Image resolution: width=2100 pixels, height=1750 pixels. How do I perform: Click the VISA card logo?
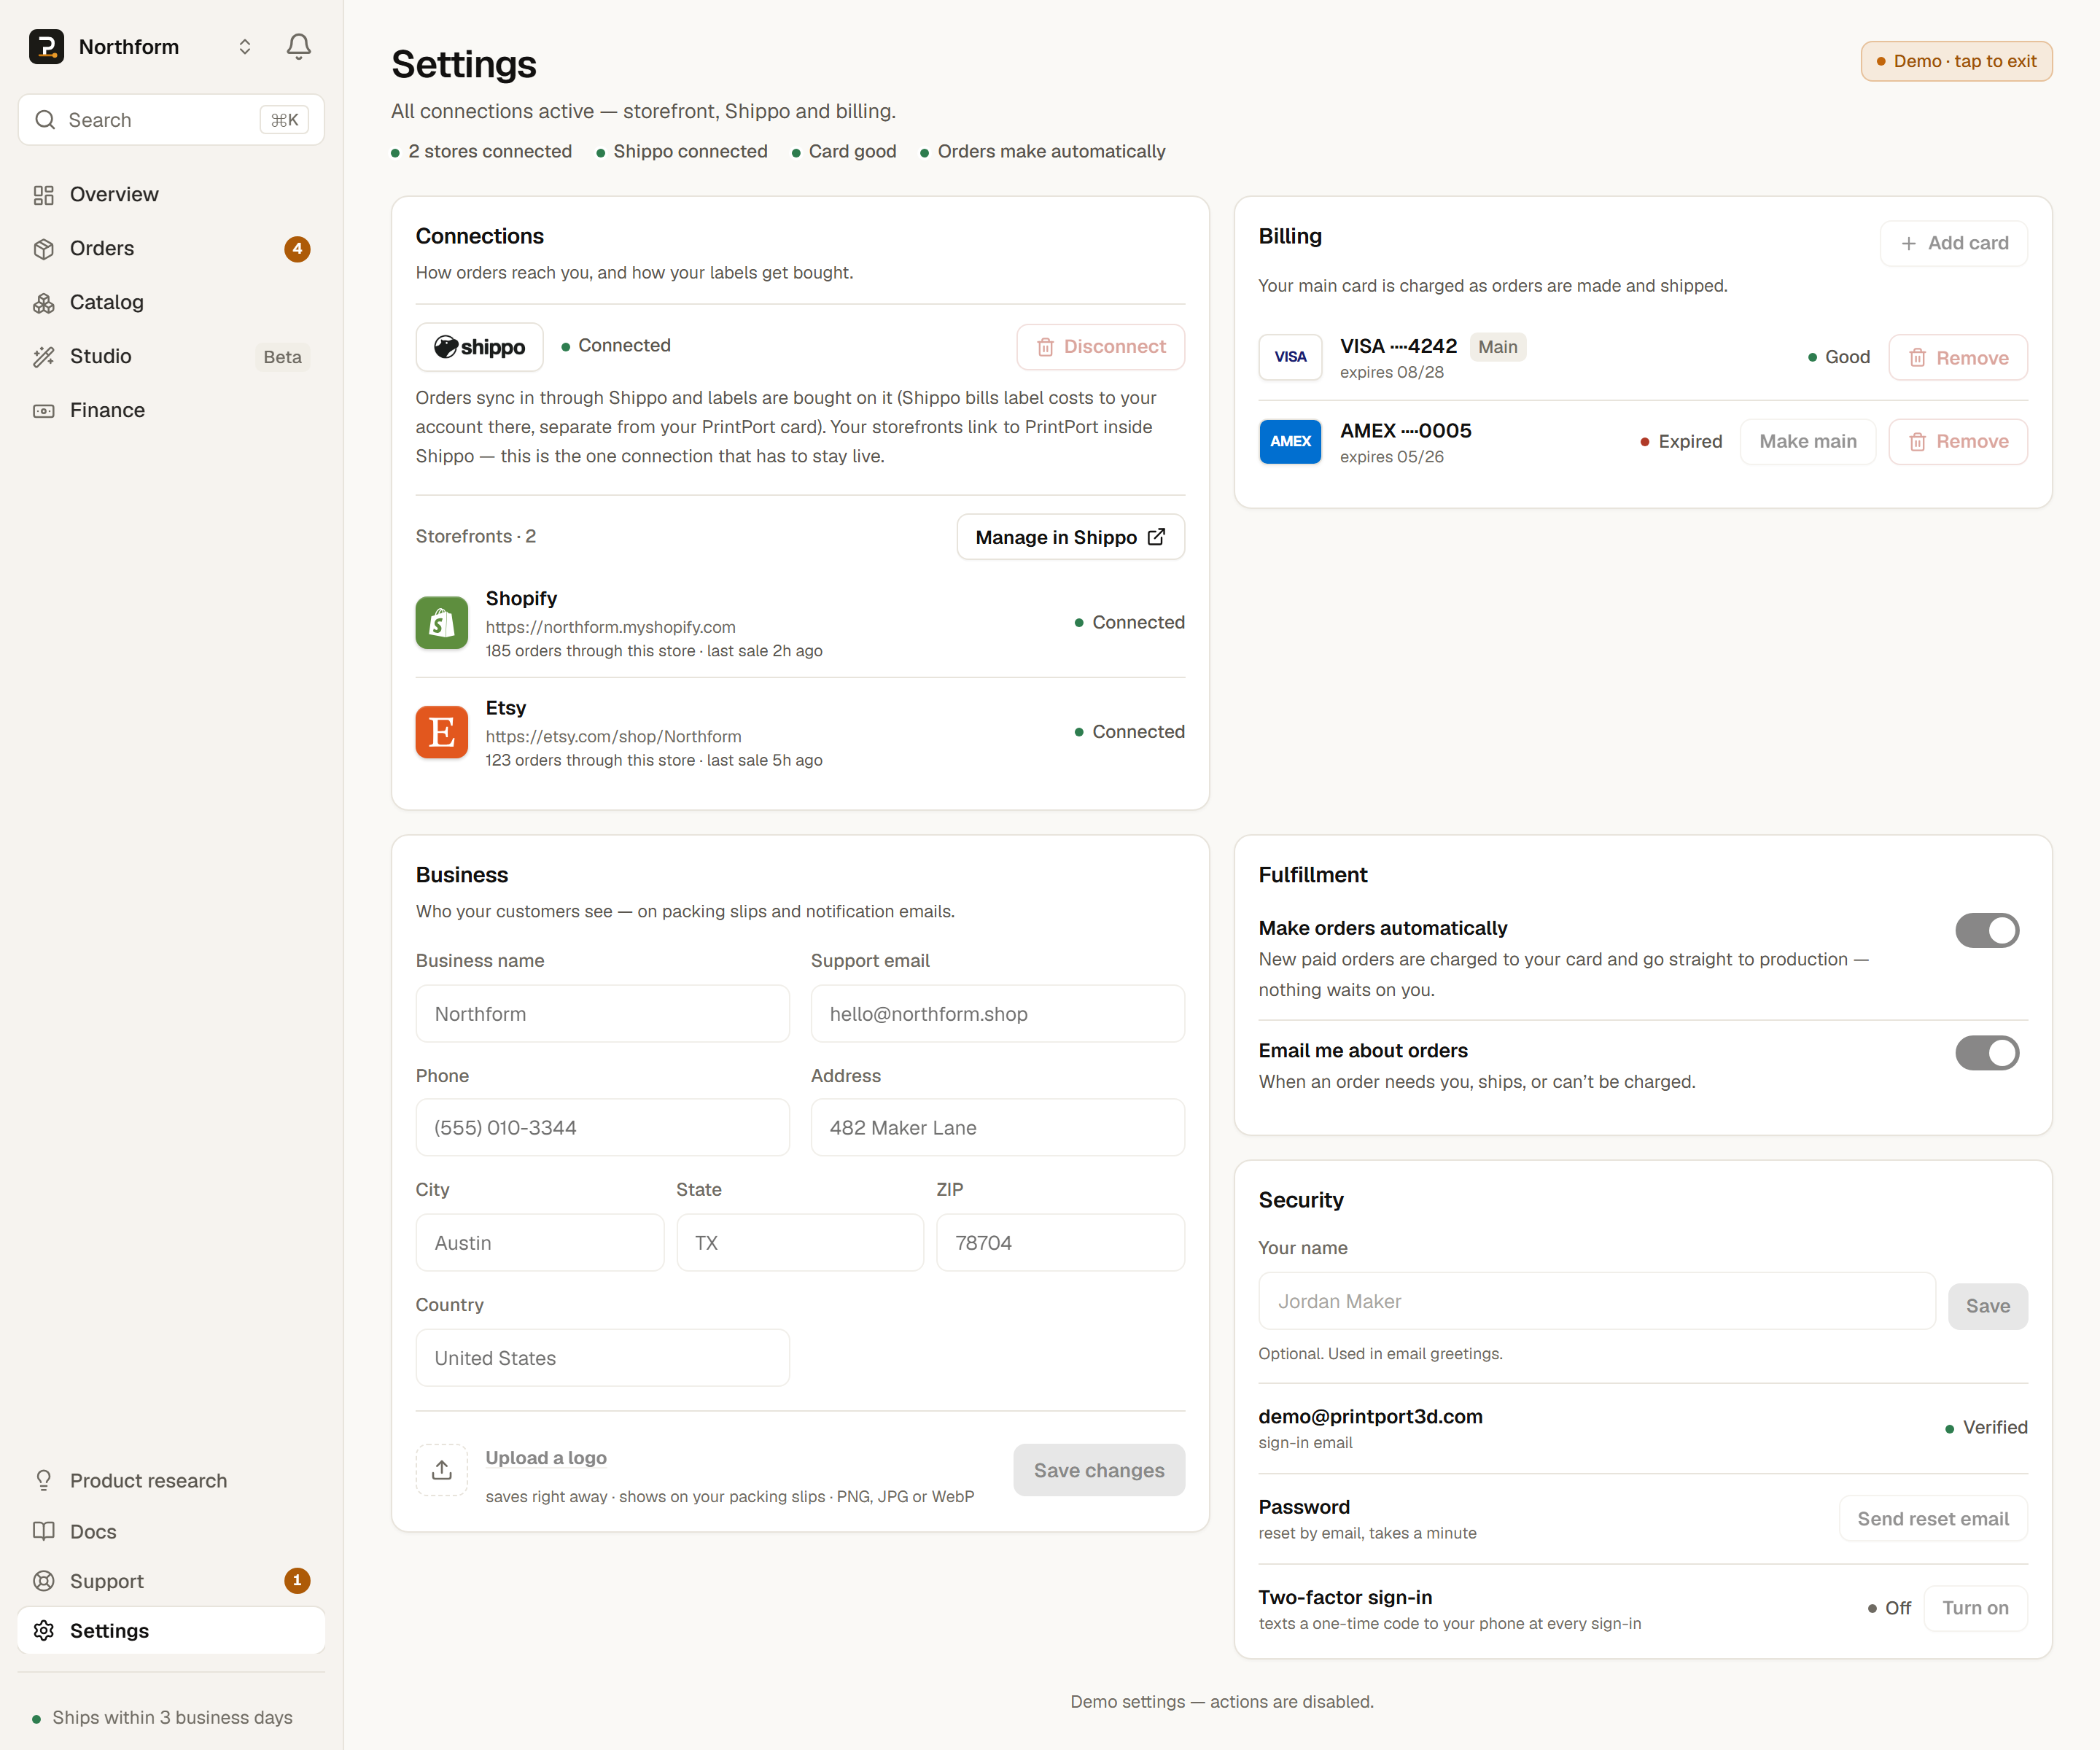coord(1290,357)
